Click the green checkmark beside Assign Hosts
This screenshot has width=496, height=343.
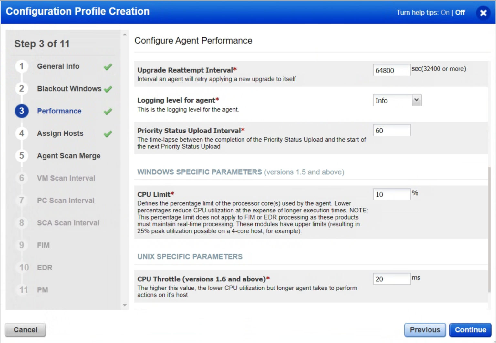(108, 133)
